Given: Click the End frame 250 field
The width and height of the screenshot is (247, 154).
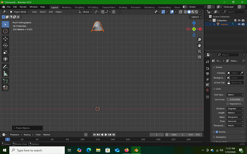Looking at the screenshot, I should point(194,135).
